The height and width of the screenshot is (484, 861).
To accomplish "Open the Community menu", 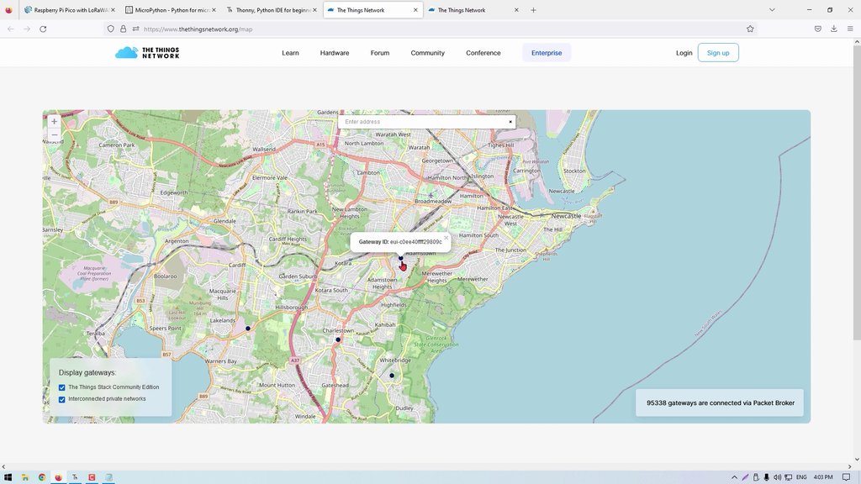I will click(x=428, y=53).
